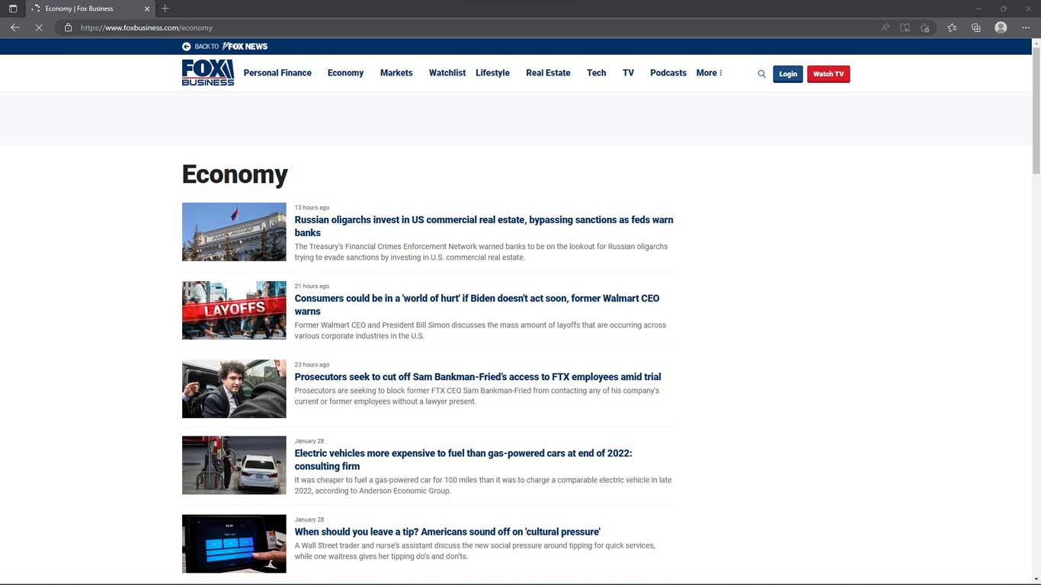This screenshot has width=1041, height=585.
Task: Click the Back to Fox News arrow icon
Action: 187,46
